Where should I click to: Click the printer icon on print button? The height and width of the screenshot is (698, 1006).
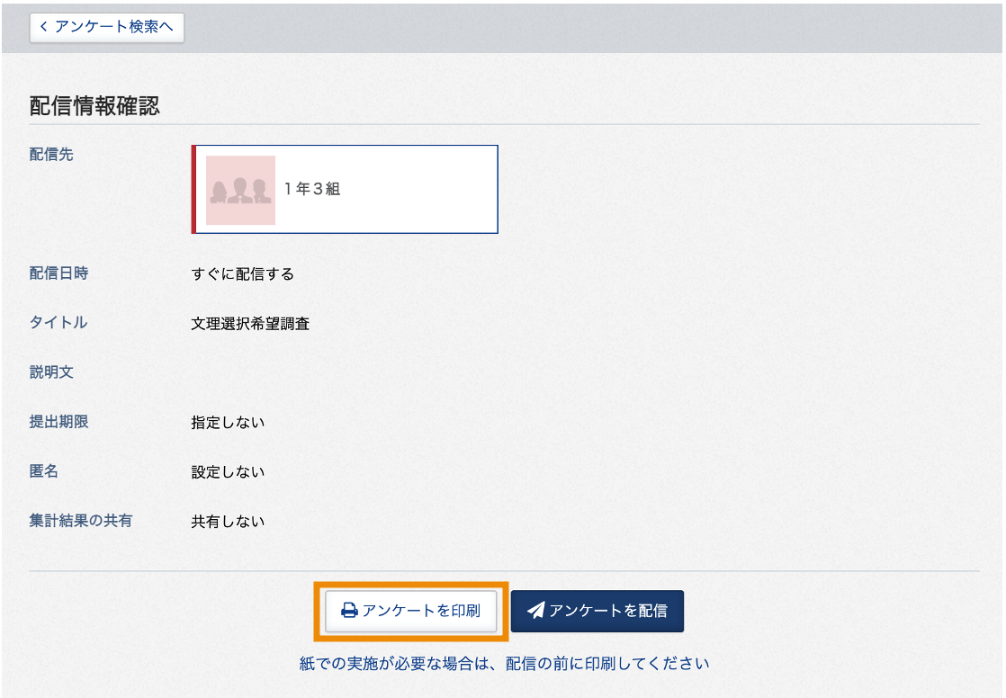(x=349, y=610)
